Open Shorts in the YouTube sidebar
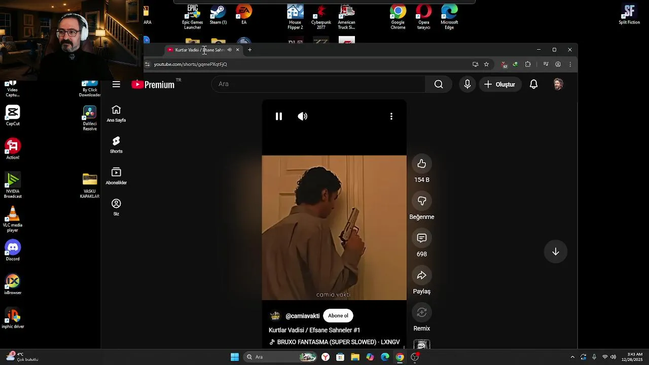Screen dimensions: 649x365 [116, 145]
